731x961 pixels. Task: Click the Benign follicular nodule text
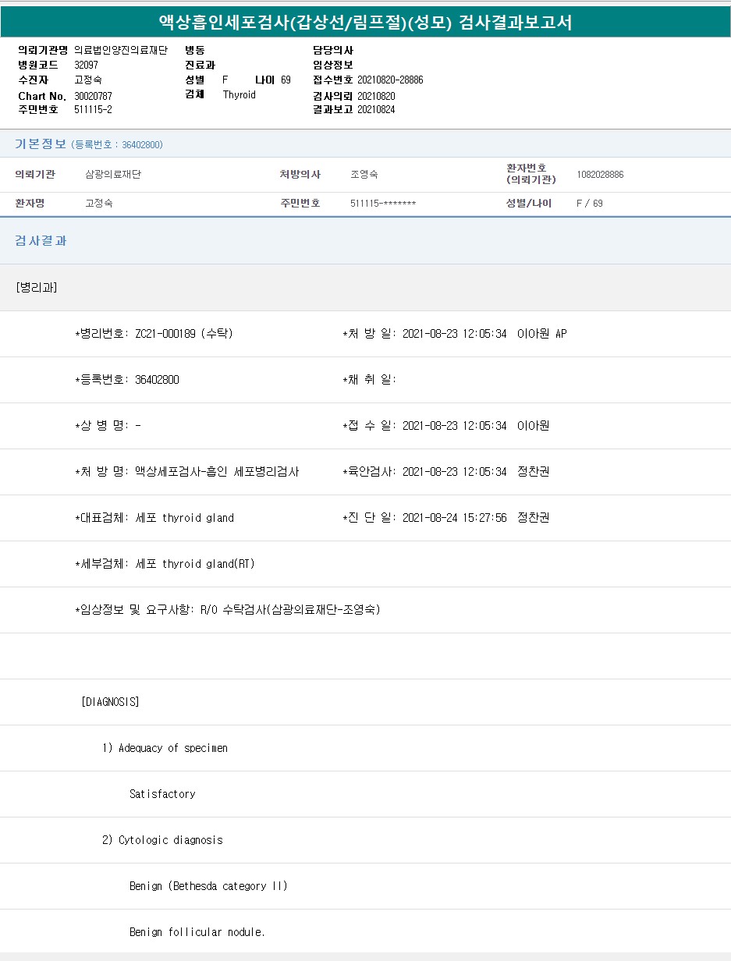point(197,932)
